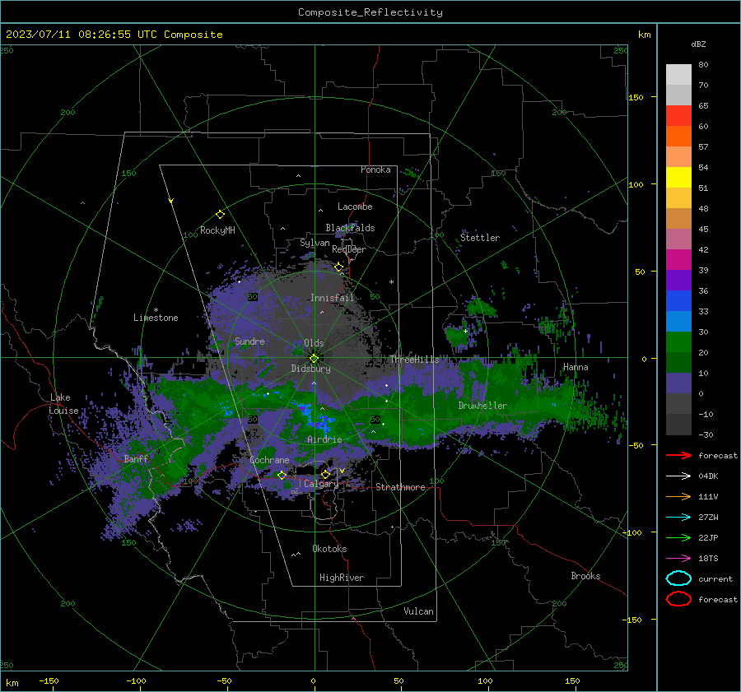Pick the violet 39-36 dBZ swatch
Image resolution: width=741 pixels, height=692 pixels.
click(x=678, y=281)
